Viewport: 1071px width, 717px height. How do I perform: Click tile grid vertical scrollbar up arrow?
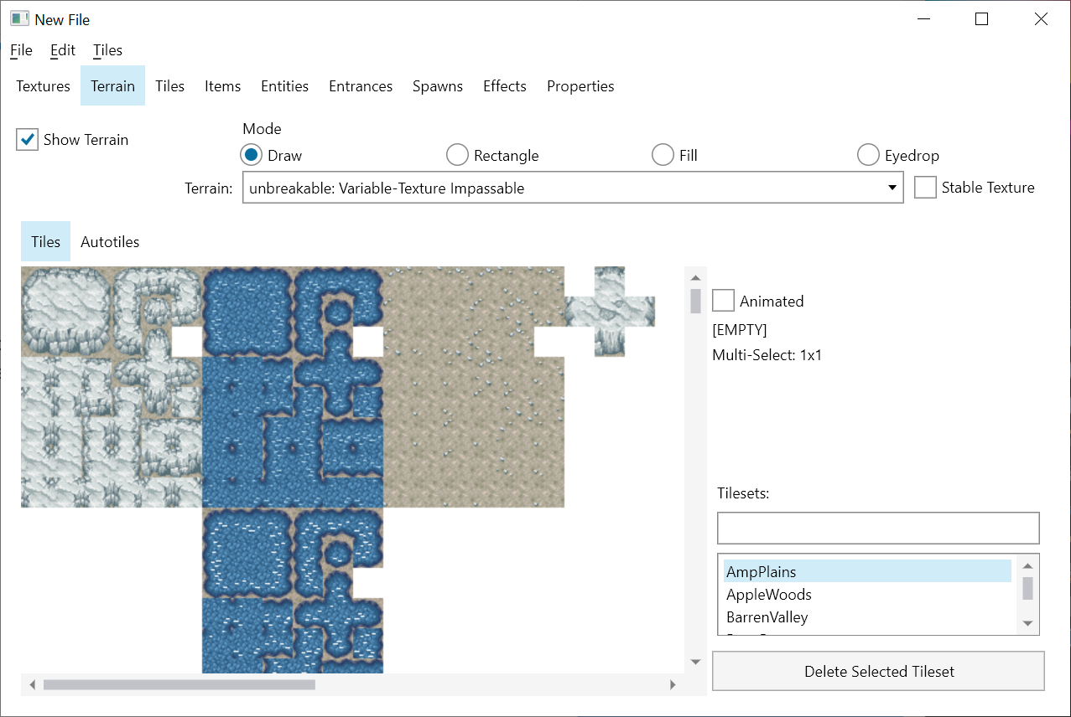click(x=695, y=277)
